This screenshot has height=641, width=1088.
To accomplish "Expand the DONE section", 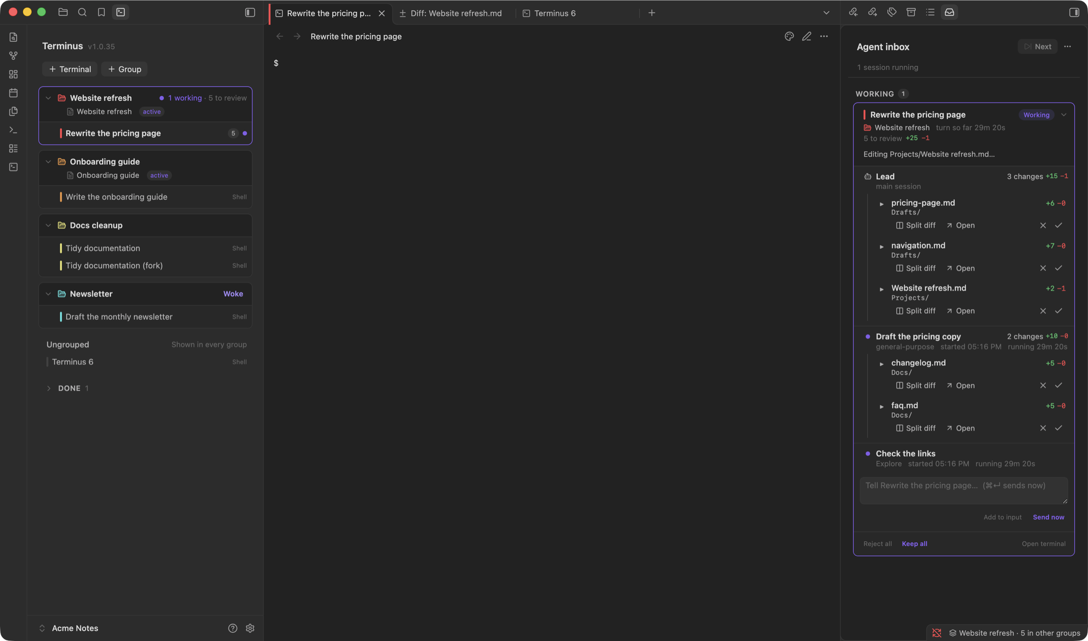I will click(49, 388).
